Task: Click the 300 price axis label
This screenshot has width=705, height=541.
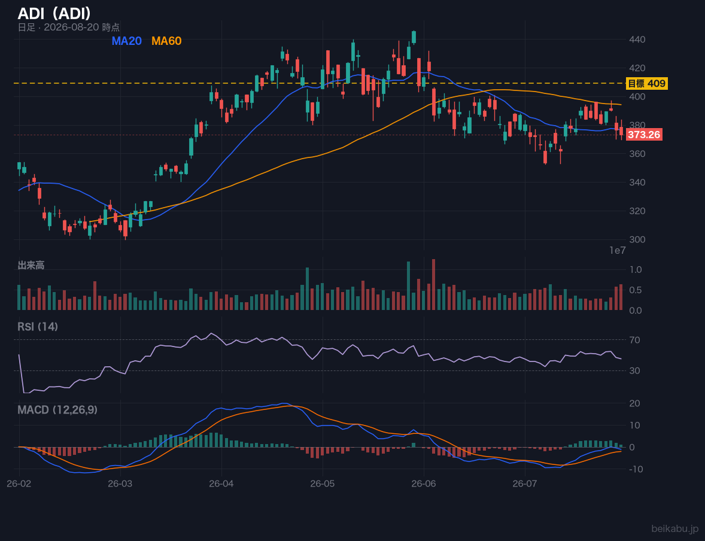Action: 637,239
